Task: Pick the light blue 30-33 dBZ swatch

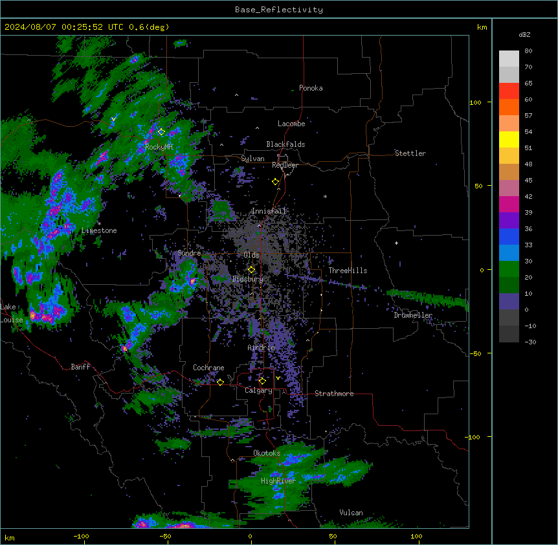Action: [x=509, y=253]
